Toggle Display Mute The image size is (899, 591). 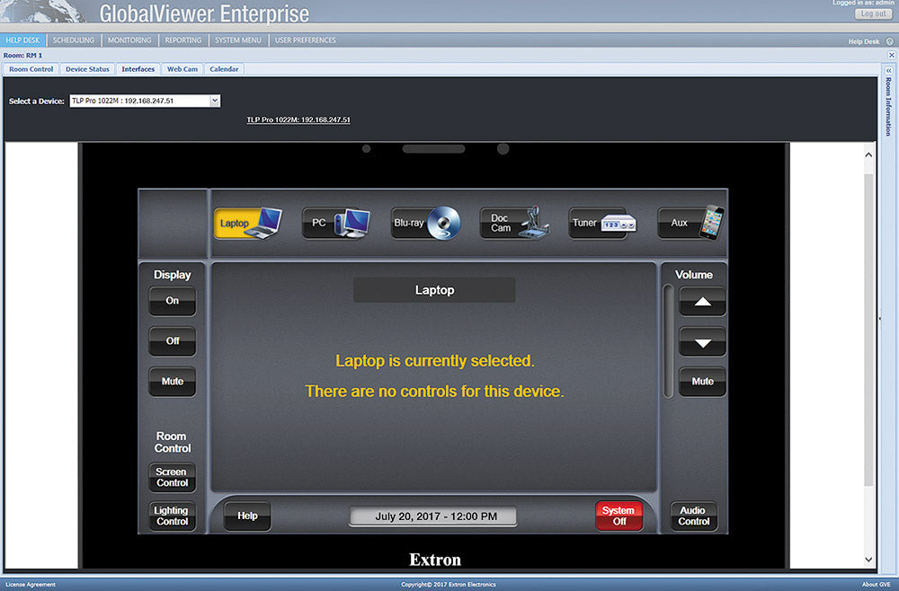point(172,382)
